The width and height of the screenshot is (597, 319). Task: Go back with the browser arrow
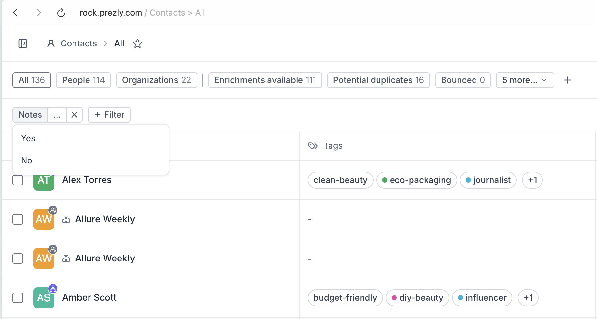pyautogui.click(x=15, y=13)
